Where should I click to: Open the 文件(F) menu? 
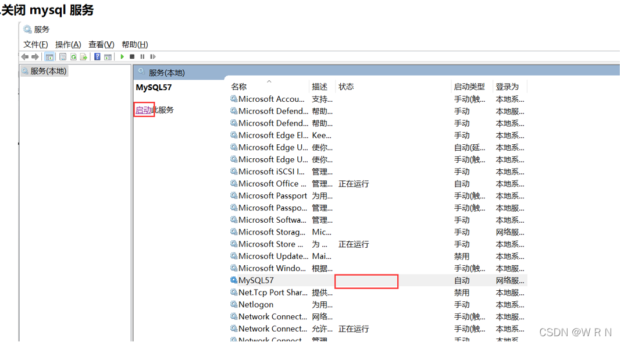pyautogui.click(x=35, y=44)
